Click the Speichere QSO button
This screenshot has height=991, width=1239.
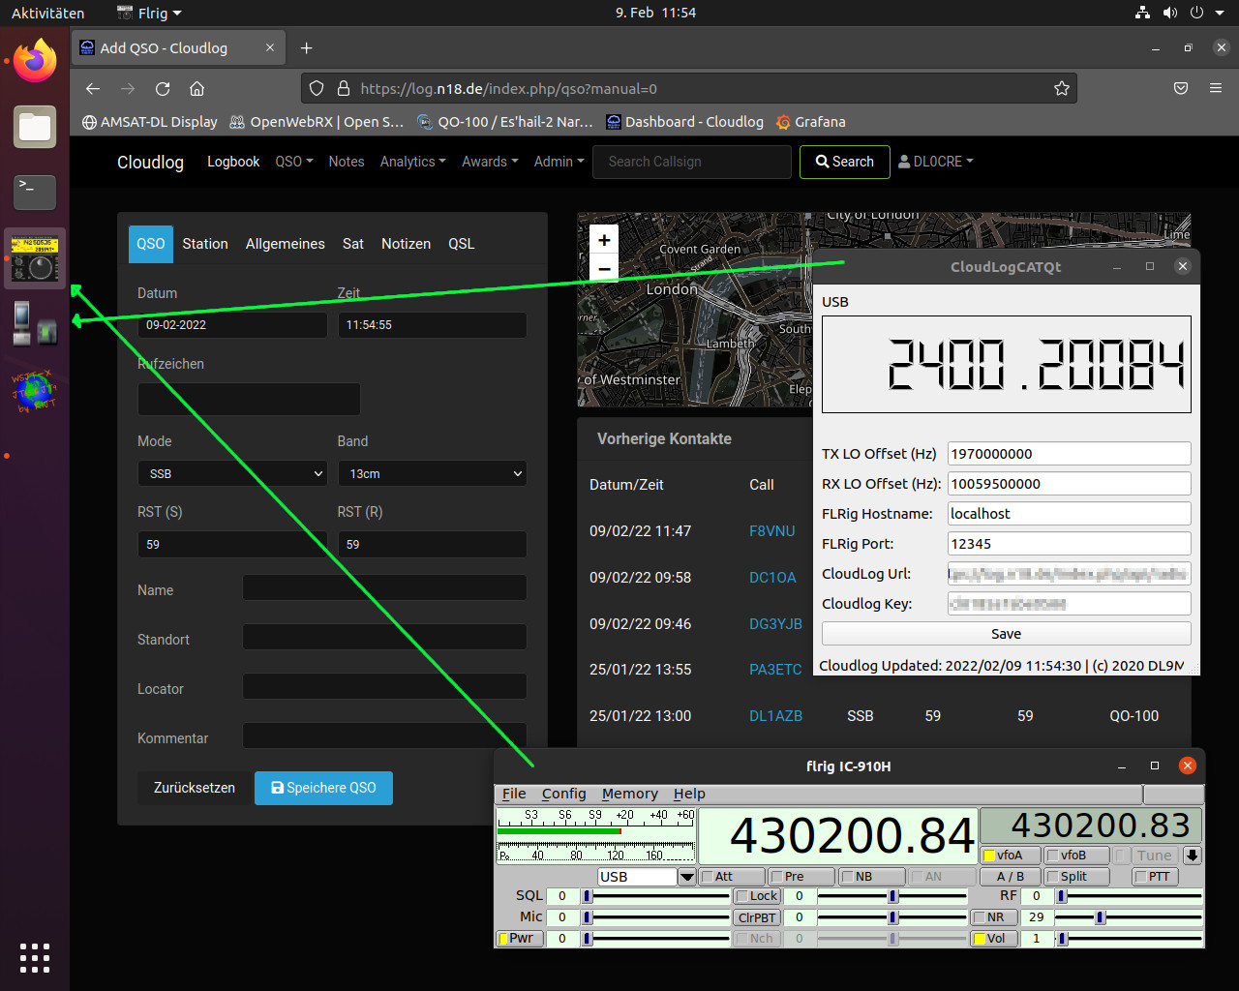(x=323, y=788)
